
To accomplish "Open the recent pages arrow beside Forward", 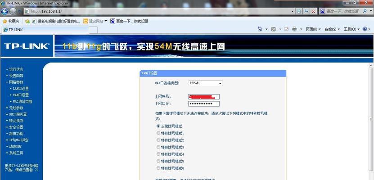I will point(19,11).
